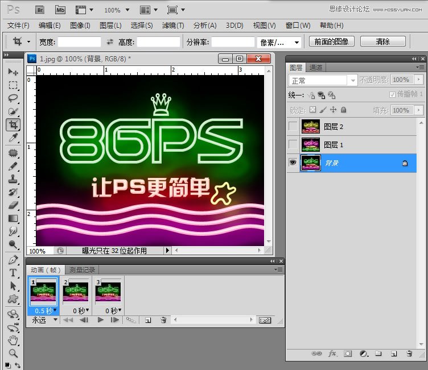Image resolution: width=428 pixels, height=370 pixels.
Task: Open the 滤镜(T) menu
Action: click(x=173, y=26)
